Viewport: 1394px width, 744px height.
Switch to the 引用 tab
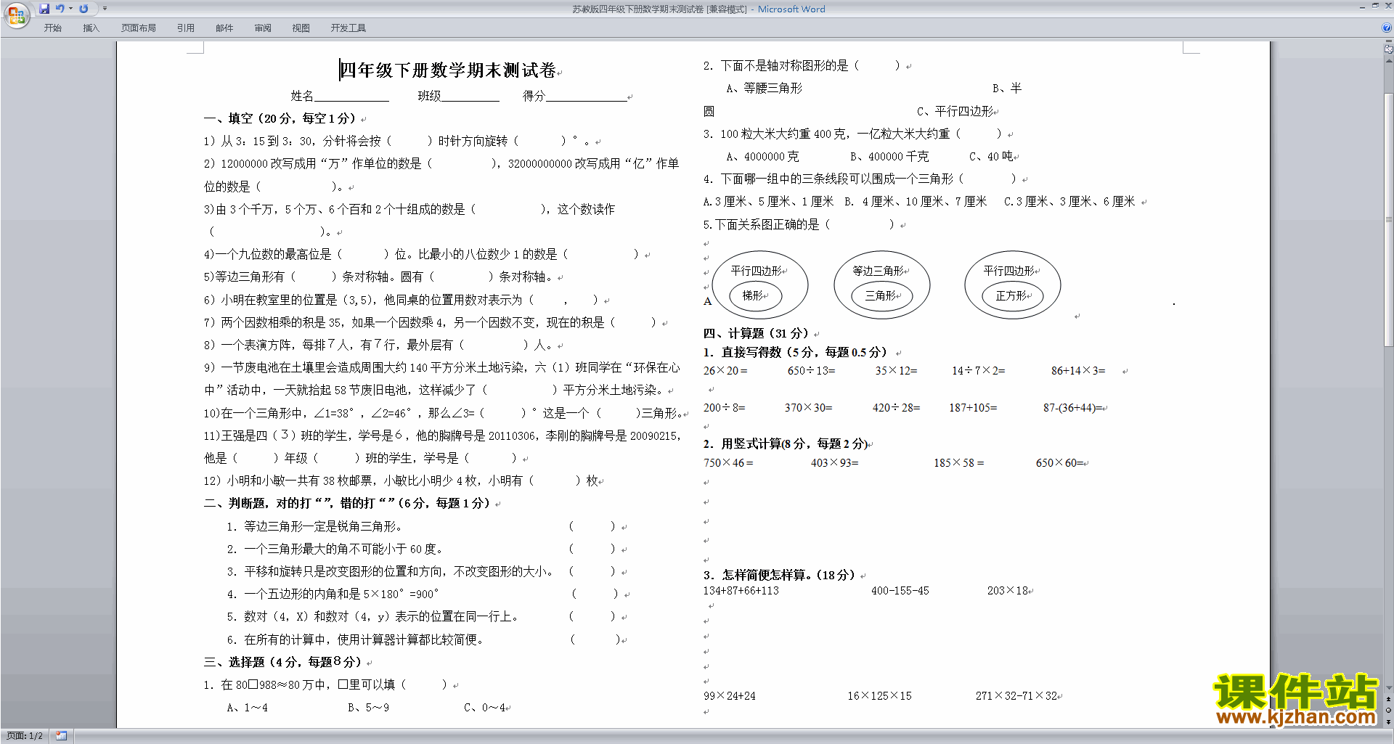point(186,28)
